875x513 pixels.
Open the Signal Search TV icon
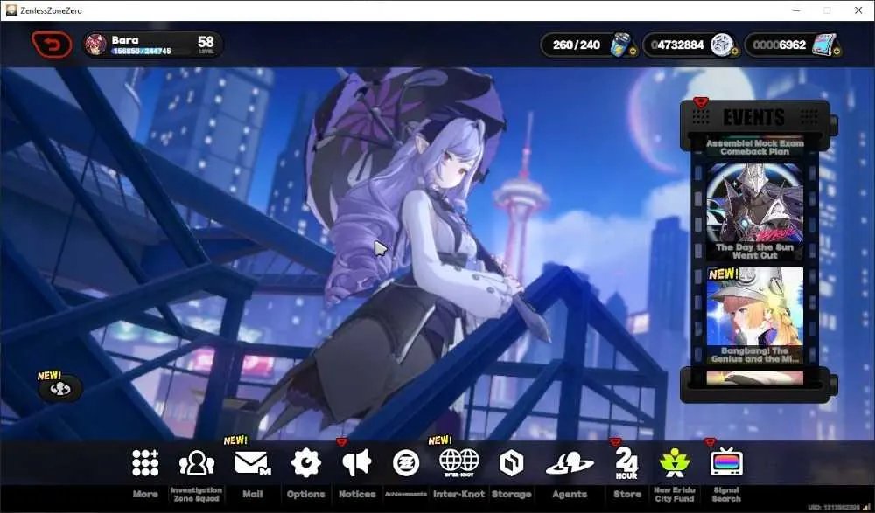[726, 461]
